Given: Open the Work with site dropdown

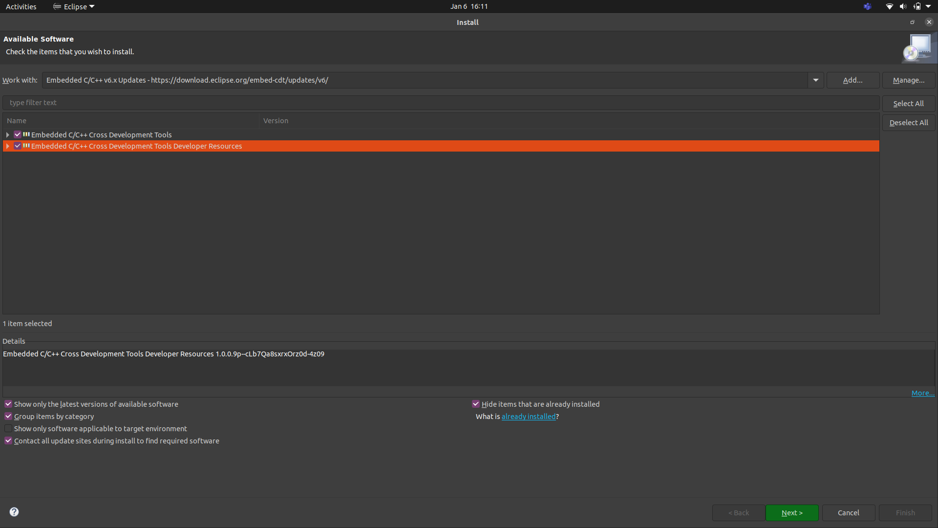Looking at the screenshot, I should click(815, 80).
